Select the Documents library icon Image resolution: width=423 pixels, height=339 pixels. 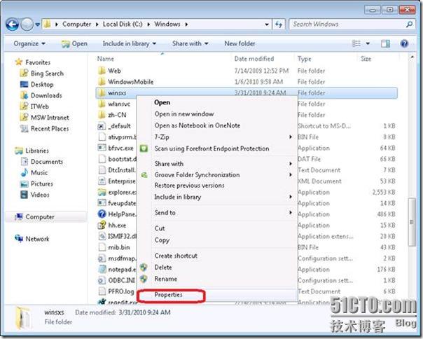(25, 161)
